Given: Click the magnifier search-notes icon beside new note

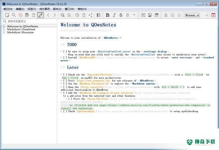Looking at the screenshot, I should pyautogui.click(x=14, y=15).
